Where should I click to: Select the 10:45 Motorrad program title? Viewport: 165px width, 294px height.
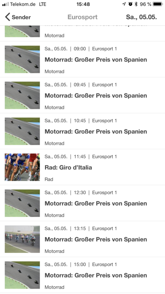96,131
